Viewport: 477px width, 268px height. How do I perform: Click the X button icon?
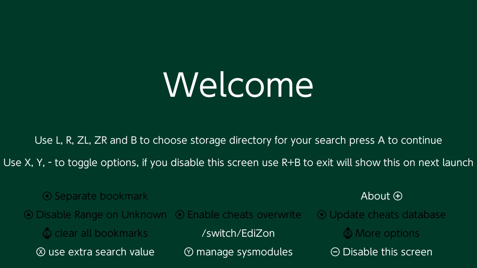(x=41, y=252)
